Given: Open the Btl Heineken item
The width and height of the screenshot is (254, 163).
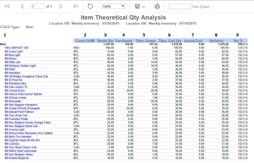Looking at the screenshot, I should pos(12,73).
